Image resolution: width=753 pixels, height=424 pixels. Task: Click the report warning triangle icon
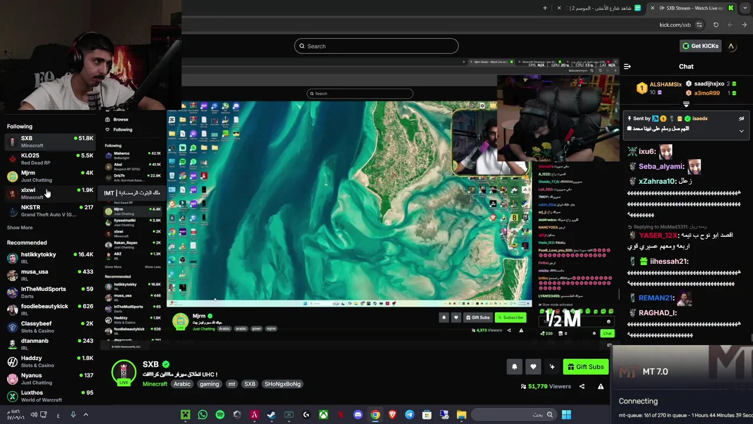(601, 386)
